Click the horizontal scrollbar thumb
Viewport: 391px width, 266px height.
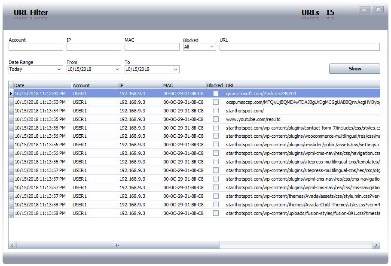point(118,245)
